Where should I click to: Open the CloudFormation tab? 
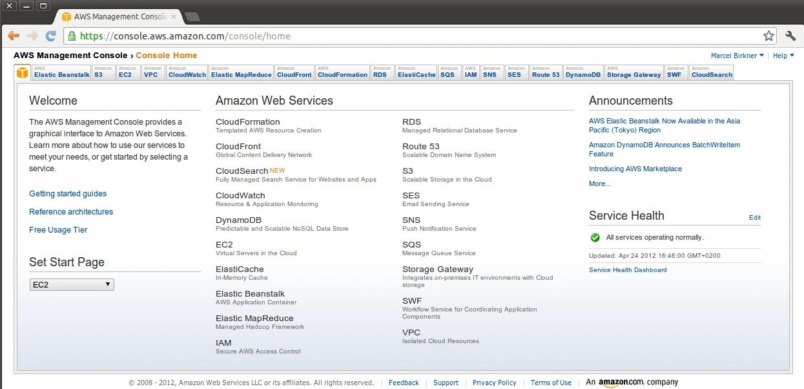pos(343,72)
